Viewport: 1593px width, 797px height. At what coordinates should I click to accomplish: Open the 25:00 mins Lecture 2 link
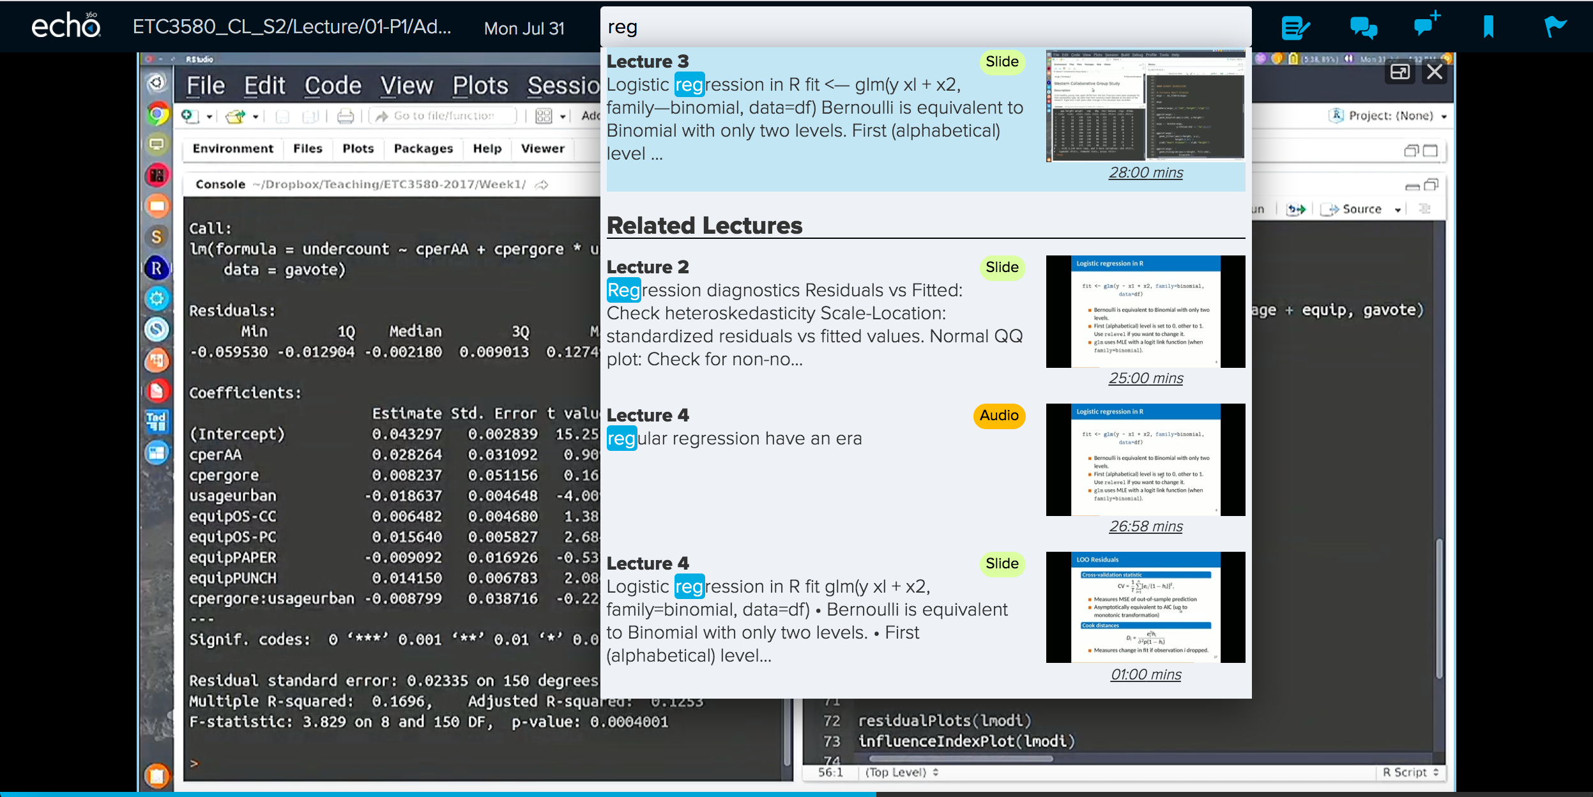click(1145, 378)
